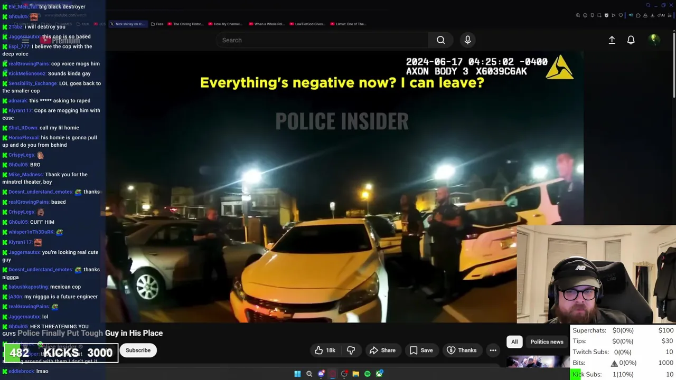
Task: Open the Windows Start menu
Action: coord(297,374)
